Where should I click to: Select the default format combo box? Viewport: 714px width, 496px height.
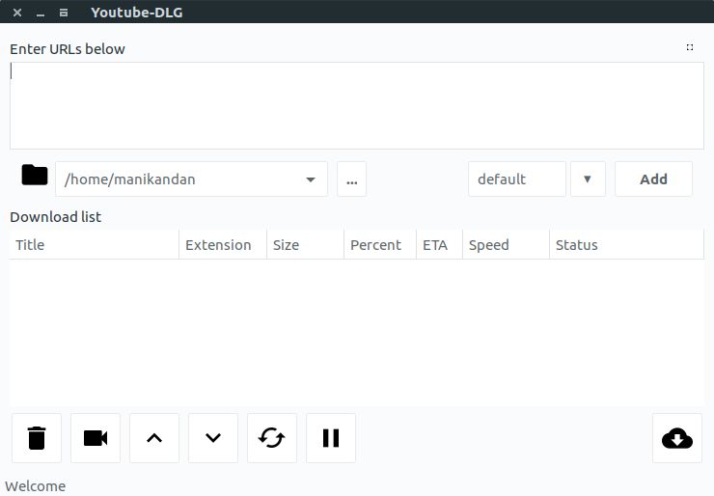tap(517, 179)
